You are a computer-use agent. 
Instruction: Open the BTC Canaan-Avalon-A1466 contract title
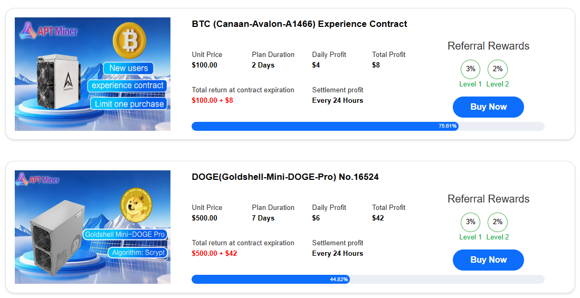[x=299, y=24]
